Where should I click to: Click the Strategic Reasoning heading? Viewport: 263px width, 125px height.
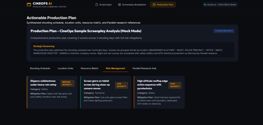tap(44, 46)
